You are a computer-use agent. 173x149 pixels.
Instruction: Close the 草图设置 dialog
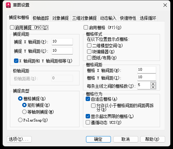tap(165, 5)
